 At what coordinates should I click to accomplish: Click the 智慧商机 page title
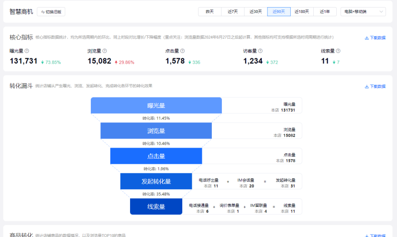[x=21, y=11]
